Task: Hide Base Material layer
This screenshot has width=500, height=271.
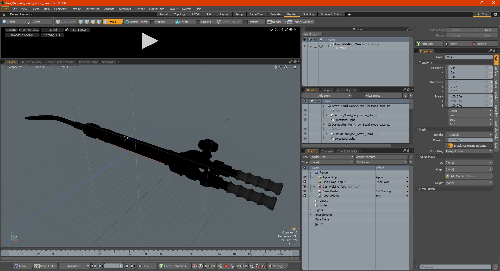Action: [x=305, y=196]
